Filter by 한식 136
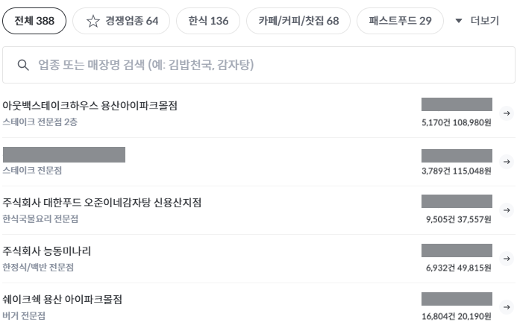Image resolution: width=517 pixels, height=331 pixels. [208, 21]
